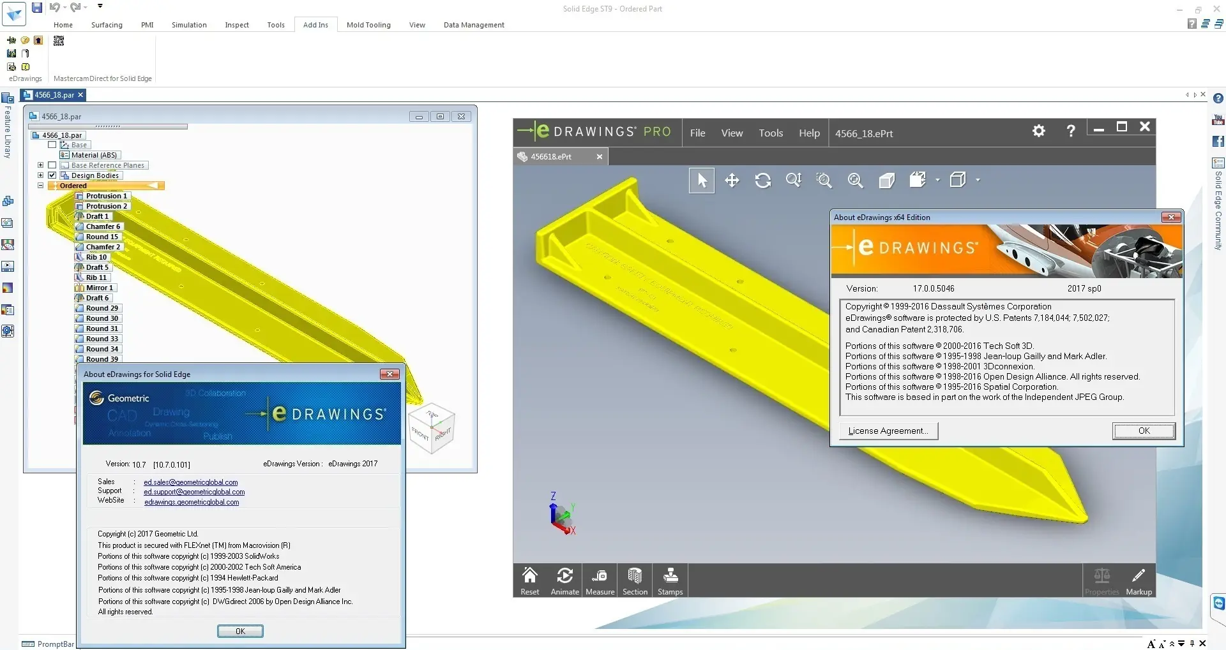Image resolution: width=1226 pixels, height=650 pixels.
Task: Open the Data Management ribbon tab
Action: click(x=474, y=25)
